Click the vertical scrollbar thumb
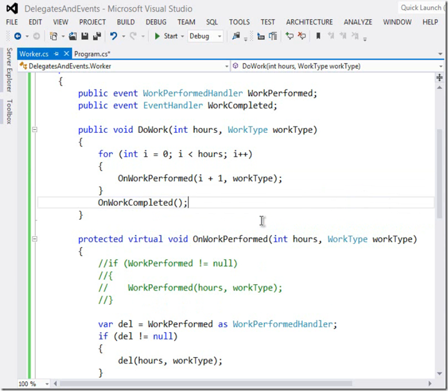The height and width of the screenshot is (391, 448). [x=440, y=174]
